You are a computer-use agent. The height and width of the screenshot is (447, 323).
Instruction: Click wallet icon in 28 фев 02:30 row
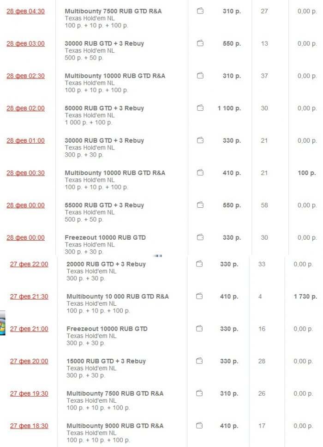tap(200, 76)
